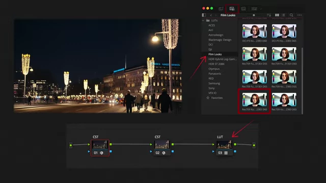The image size is (326, 183).
Task: Click the Favorites star icon
Action: point(208,98)
